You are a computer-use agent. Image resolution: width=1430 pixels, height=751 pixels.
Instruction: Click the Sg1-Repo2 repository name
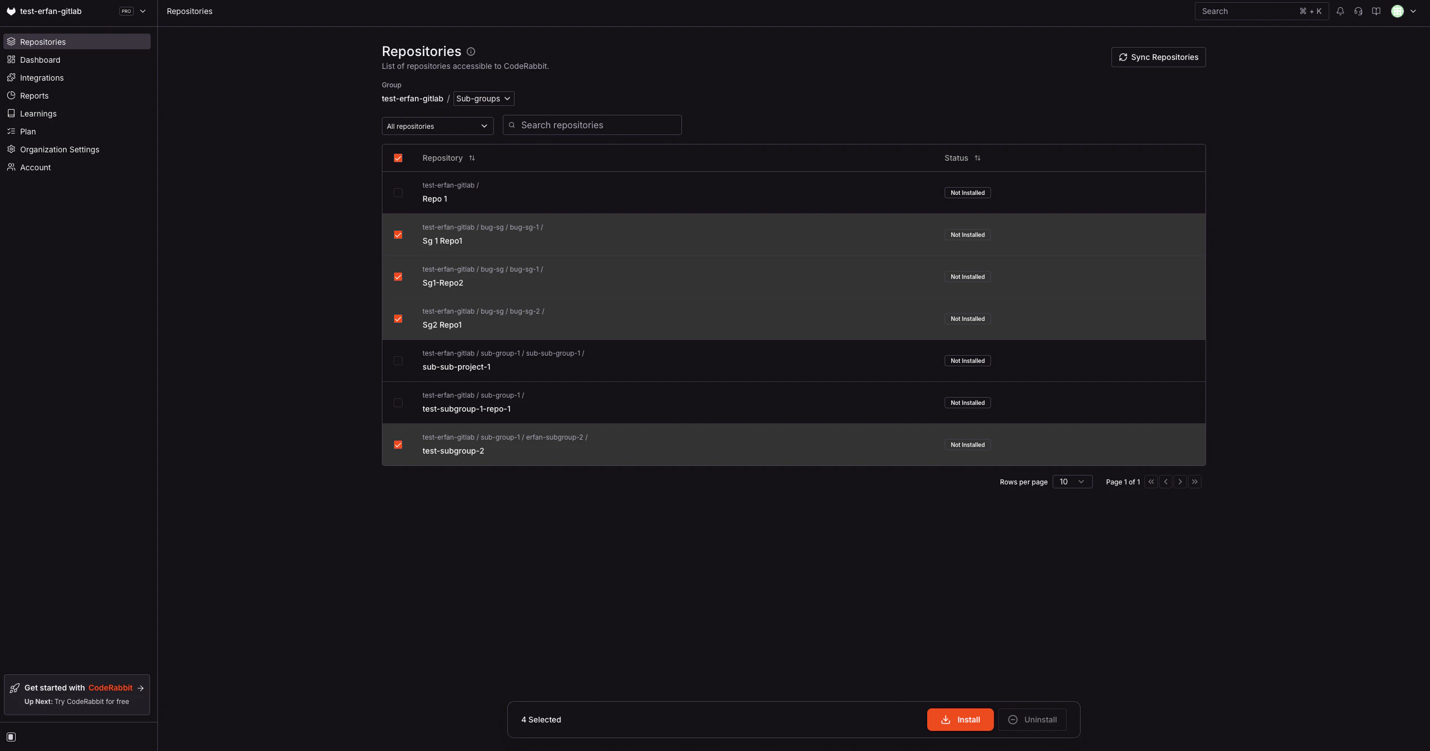443,283
